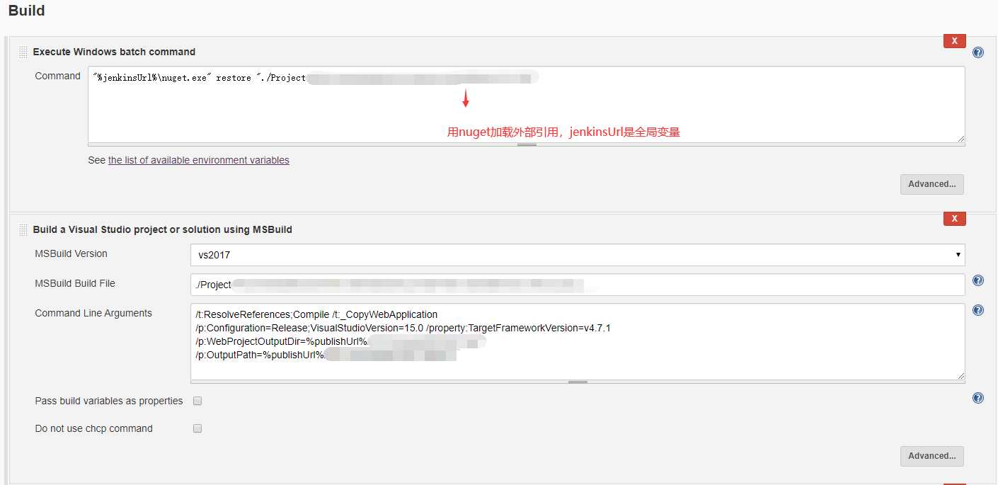The height and width of the screenshot is (485, 998).
Task: Delete the MSBuild build step
Action: click(x=954, y=219)
